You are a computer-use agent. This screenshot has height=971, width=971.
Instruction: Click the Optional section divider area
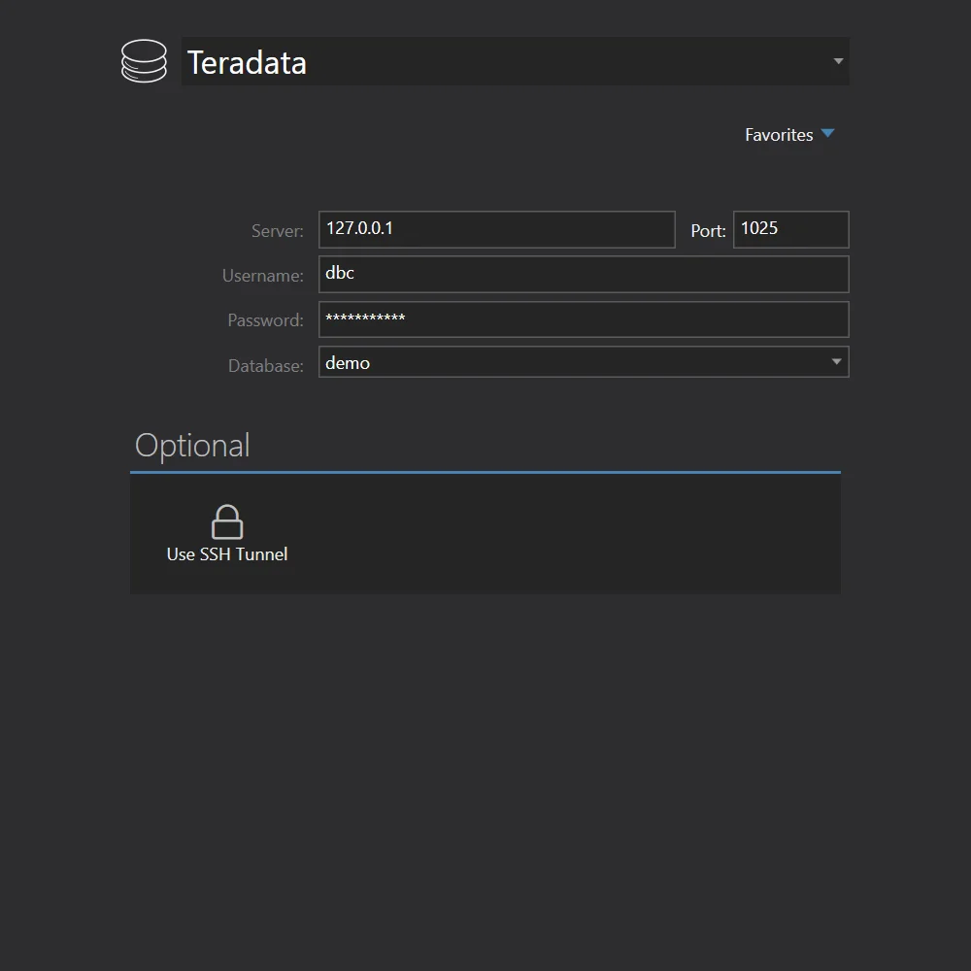point(485,473)
